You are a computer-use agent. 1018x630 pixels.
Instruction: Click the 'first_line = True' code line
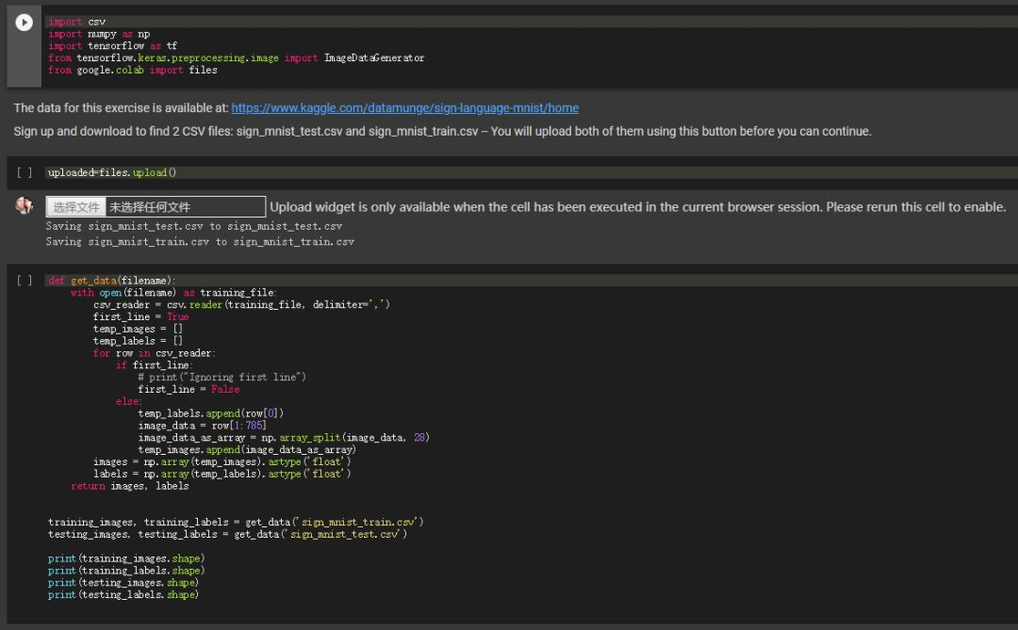[140, 317]
